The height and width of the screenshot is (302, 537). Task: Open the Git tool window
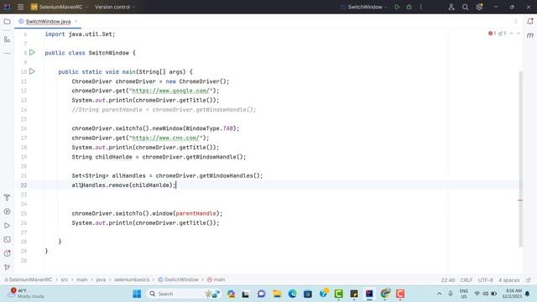(x=7, y=268)
